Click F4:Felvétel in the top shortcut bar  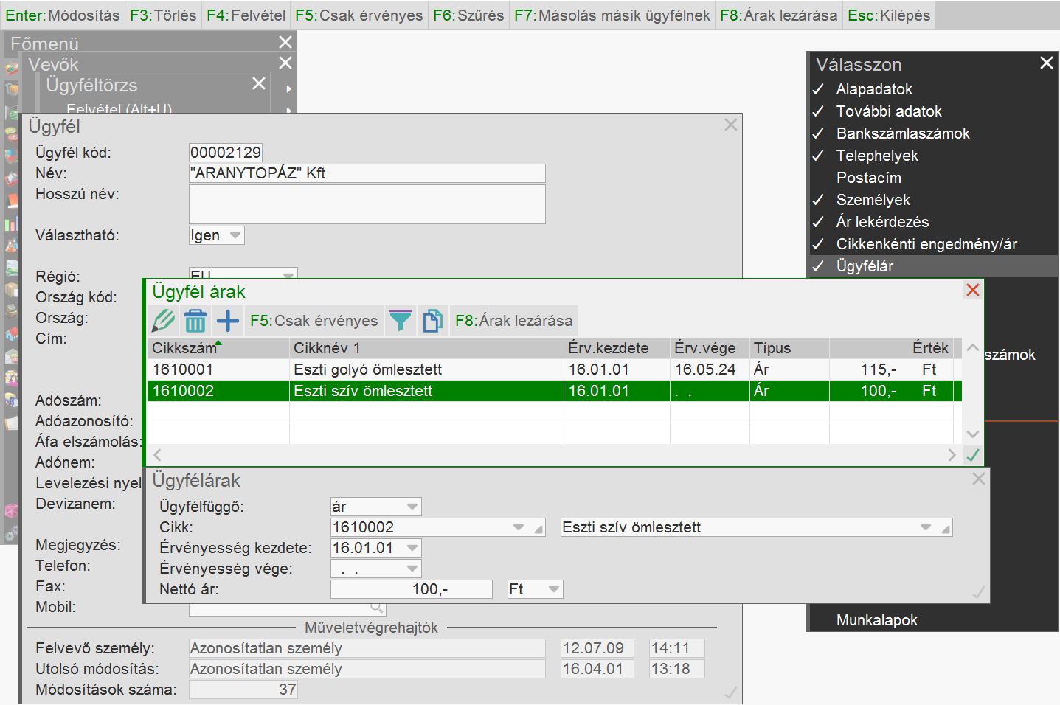pos(246,15)
